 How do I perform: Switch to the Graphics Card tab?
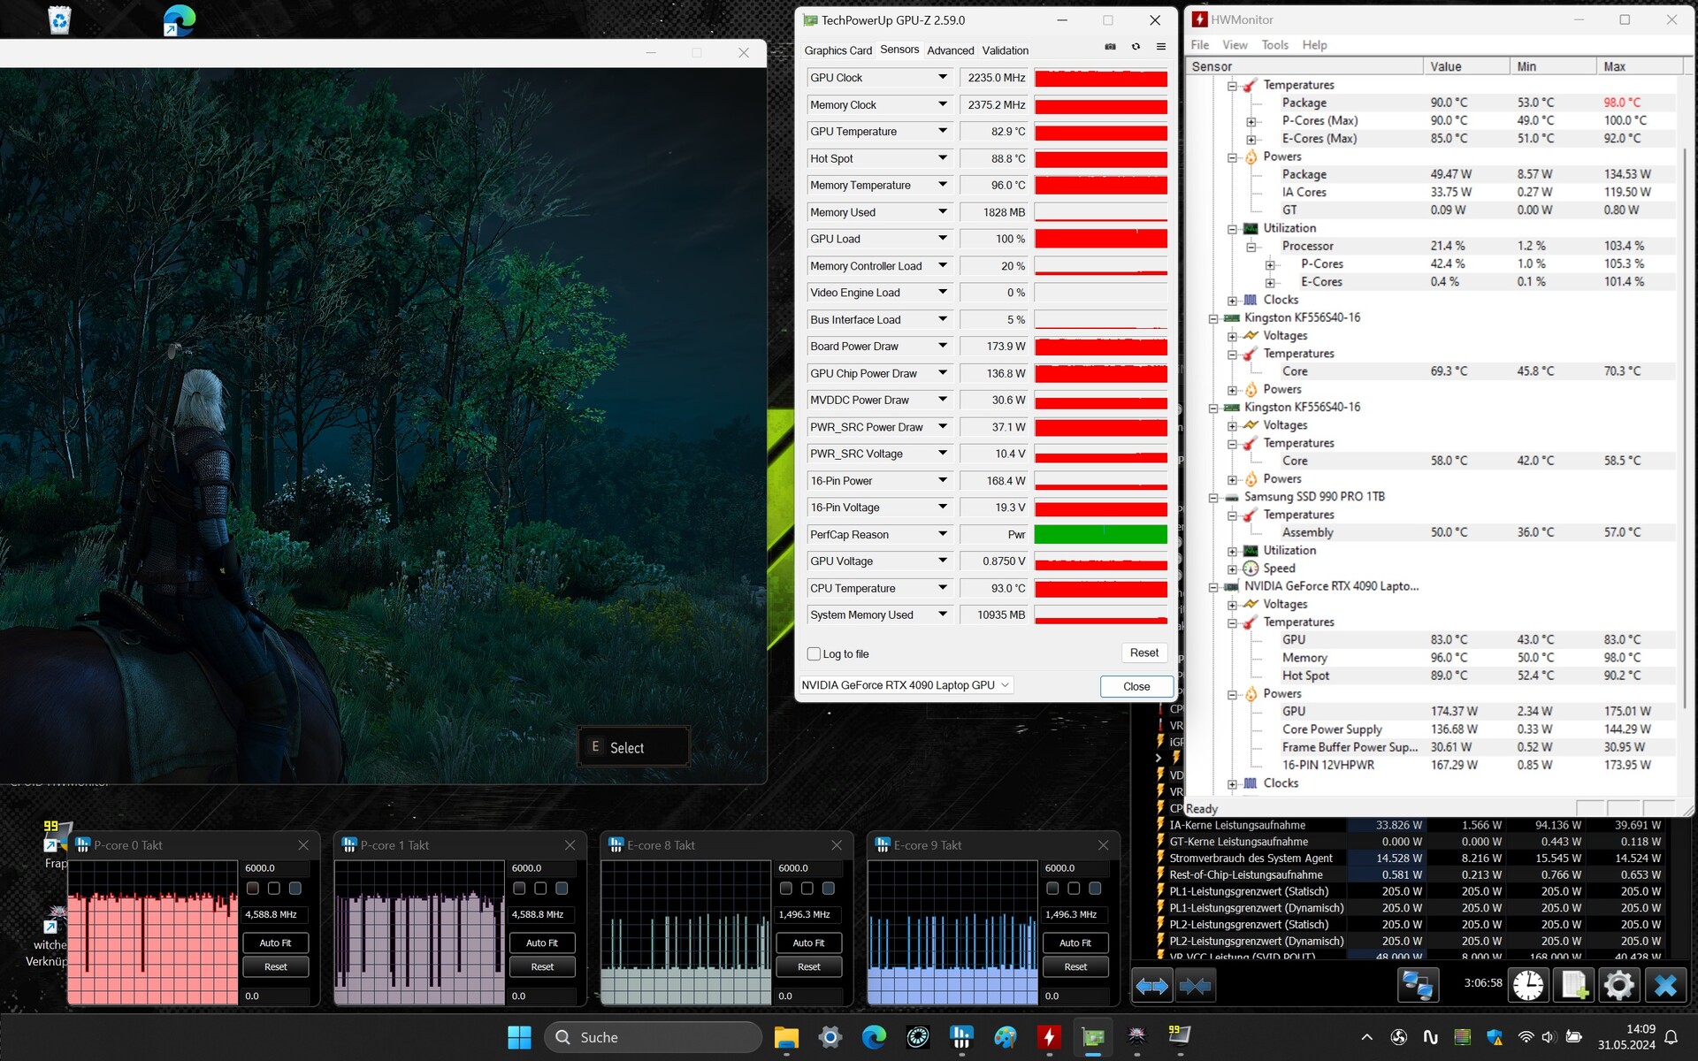(838, 50)
